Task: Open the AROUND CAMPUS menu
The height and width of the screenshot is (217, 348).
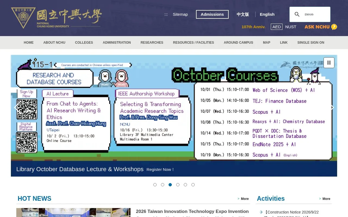Action: pos(238,43)
